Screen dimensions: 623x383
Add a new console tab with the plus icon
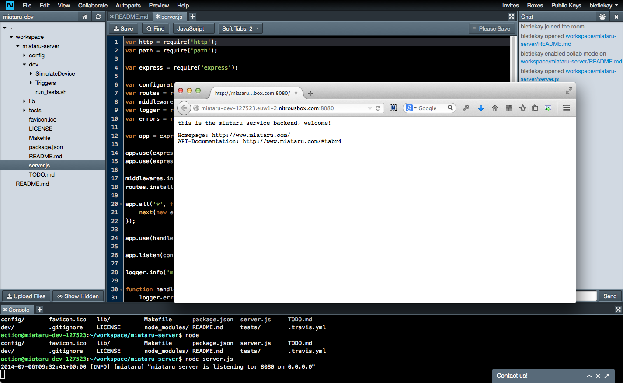(39, 310)
